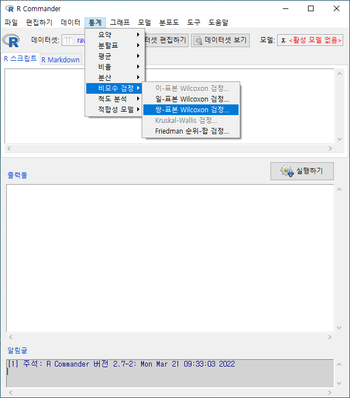The image size is (350, 398).
Task: Expand the 척도 분석 submenu
Action: 114,99
